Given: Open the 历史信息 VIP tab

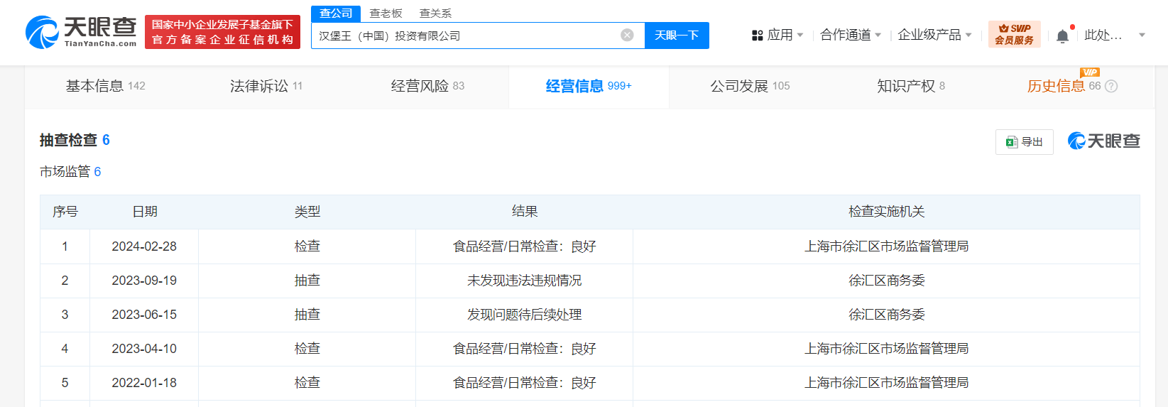Looking at the screenshot, I should (x=1064, y=86).
